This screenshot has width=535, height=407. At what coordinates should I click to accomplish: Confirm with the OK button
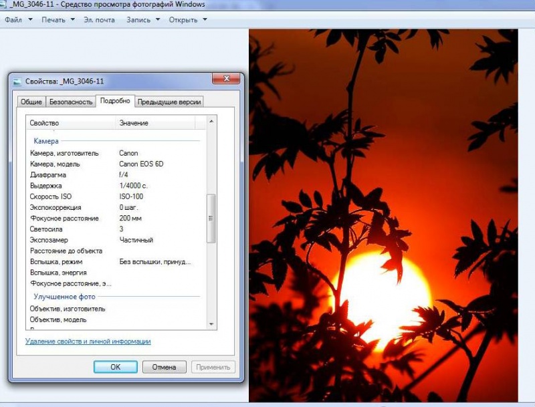click(115, 367)
